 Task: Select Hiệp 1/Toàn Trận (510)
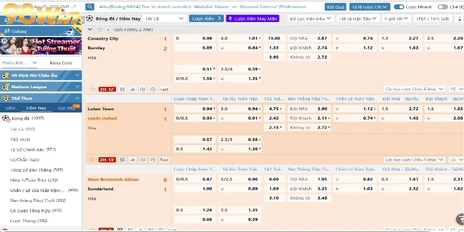34,180
